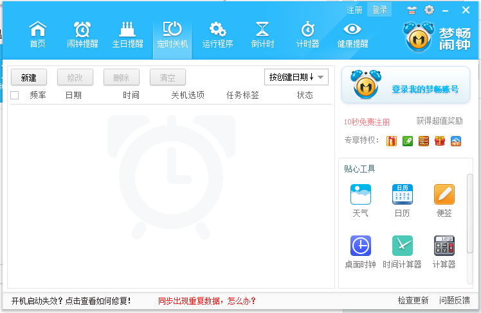Image resolution: width=481 pixels, height=313 pixels.
Task: Open the 日历 calendar tool
Action: (x=402, y=200)
